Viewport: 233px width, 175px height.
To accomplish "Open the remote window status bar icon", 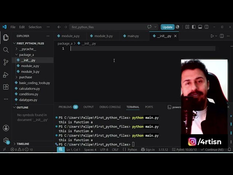I will coord(4,149).
